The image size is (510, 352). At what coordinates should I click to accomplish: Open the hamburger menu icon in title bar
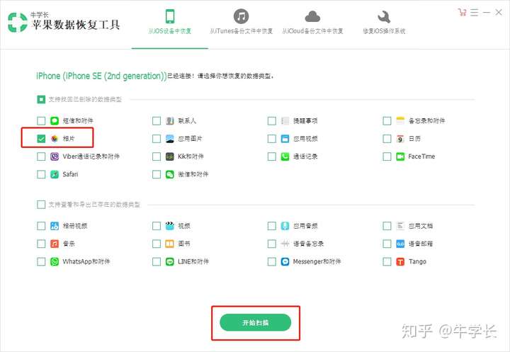[474, 12]
